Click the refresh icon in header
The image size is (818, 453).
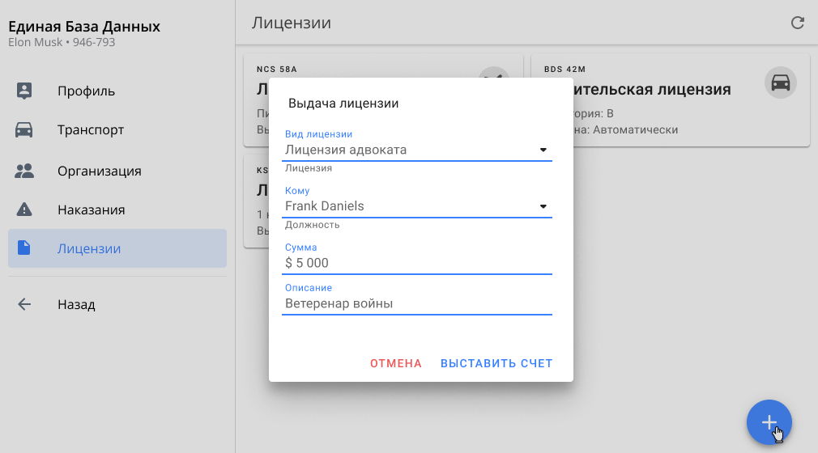[x=798, y=23]
